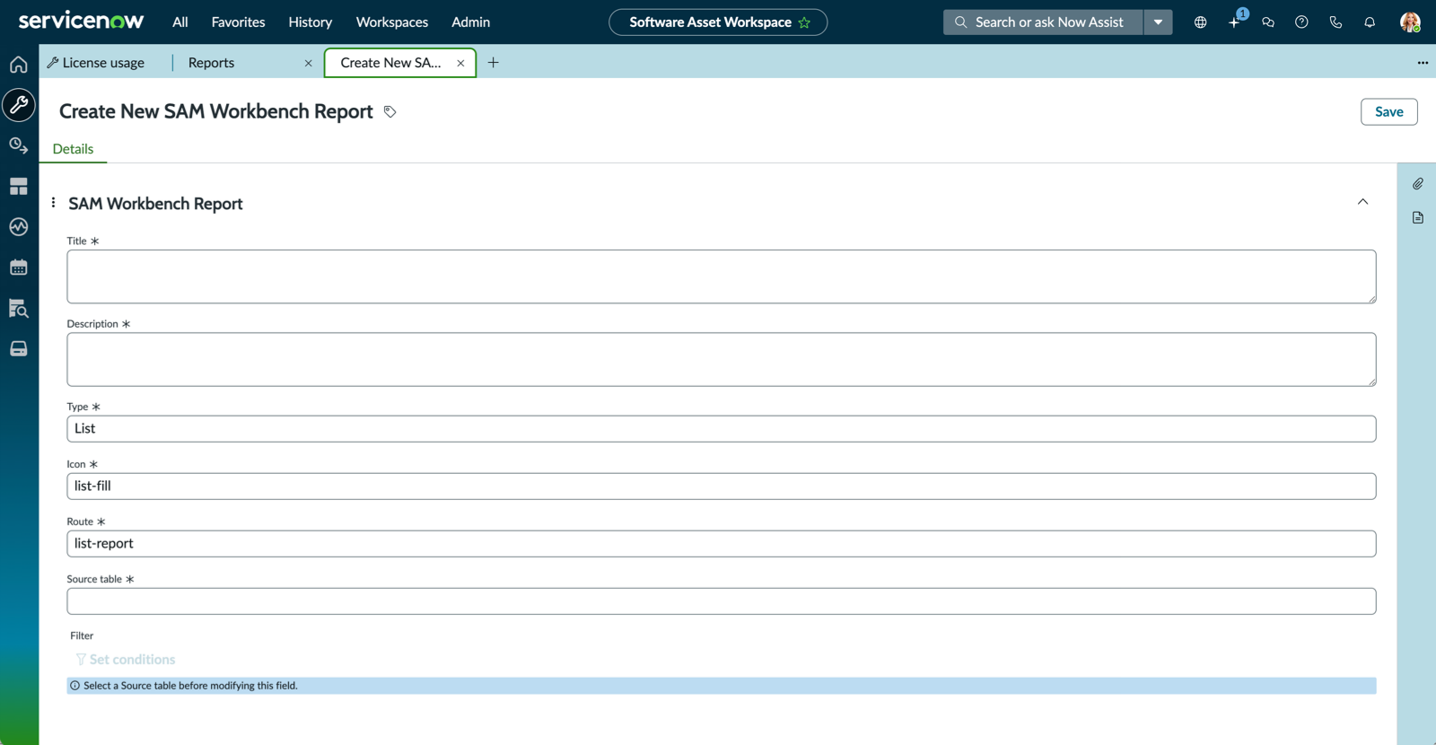Click the Select a Source table info message
The image size is (1436, 745).
click(721, 686)
